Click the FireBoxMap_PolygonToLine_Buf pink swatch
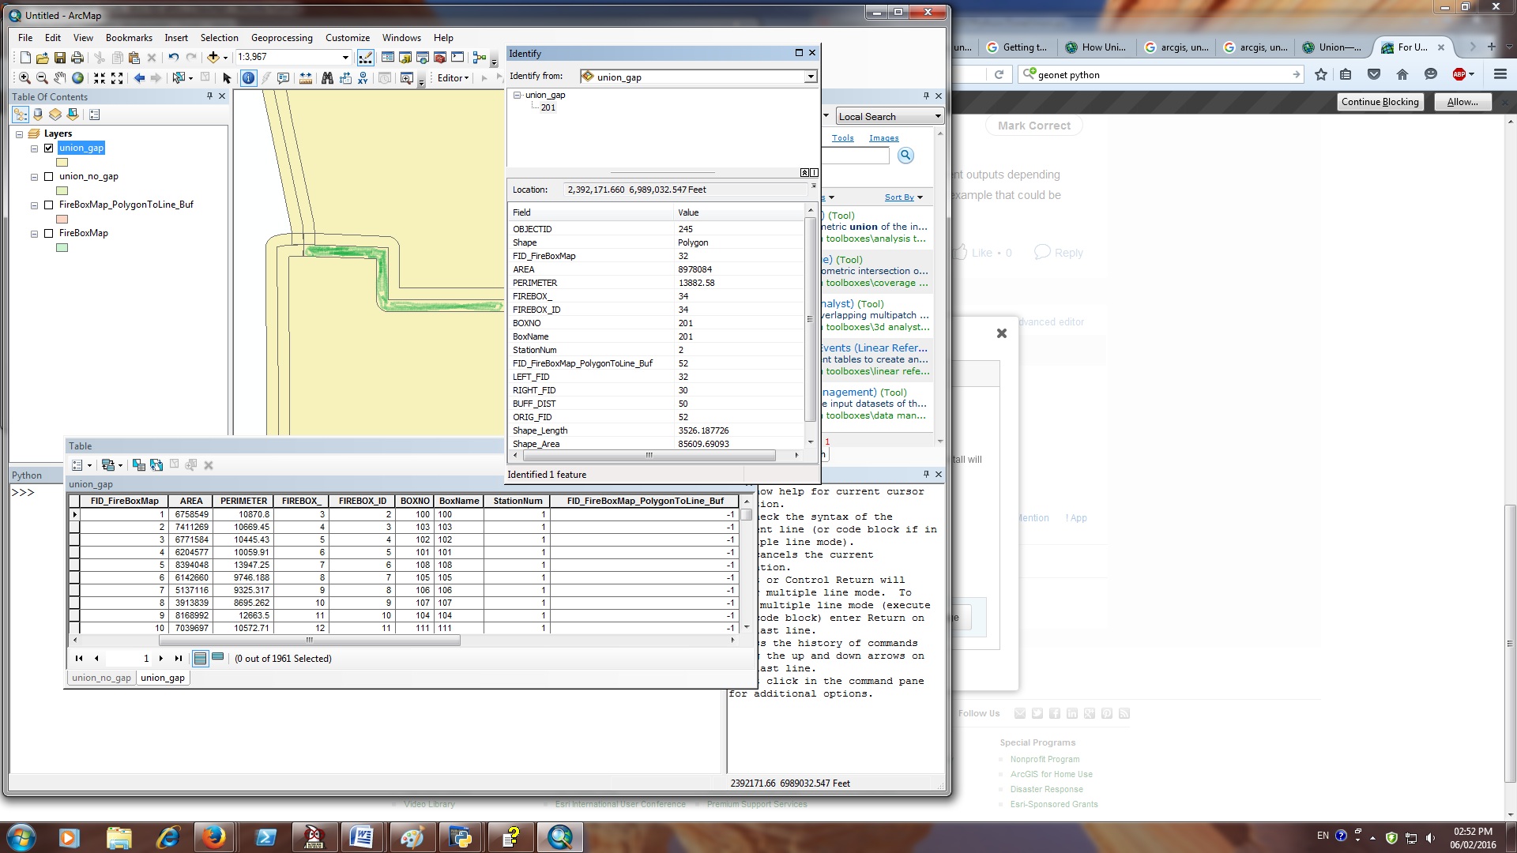The image size is (1517, 853). pos(62,219)
